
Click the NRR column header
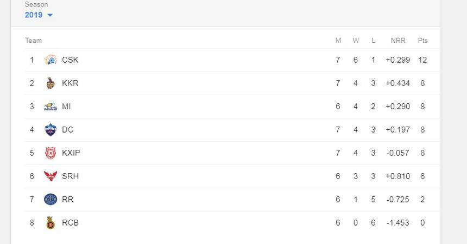point(397,41)
